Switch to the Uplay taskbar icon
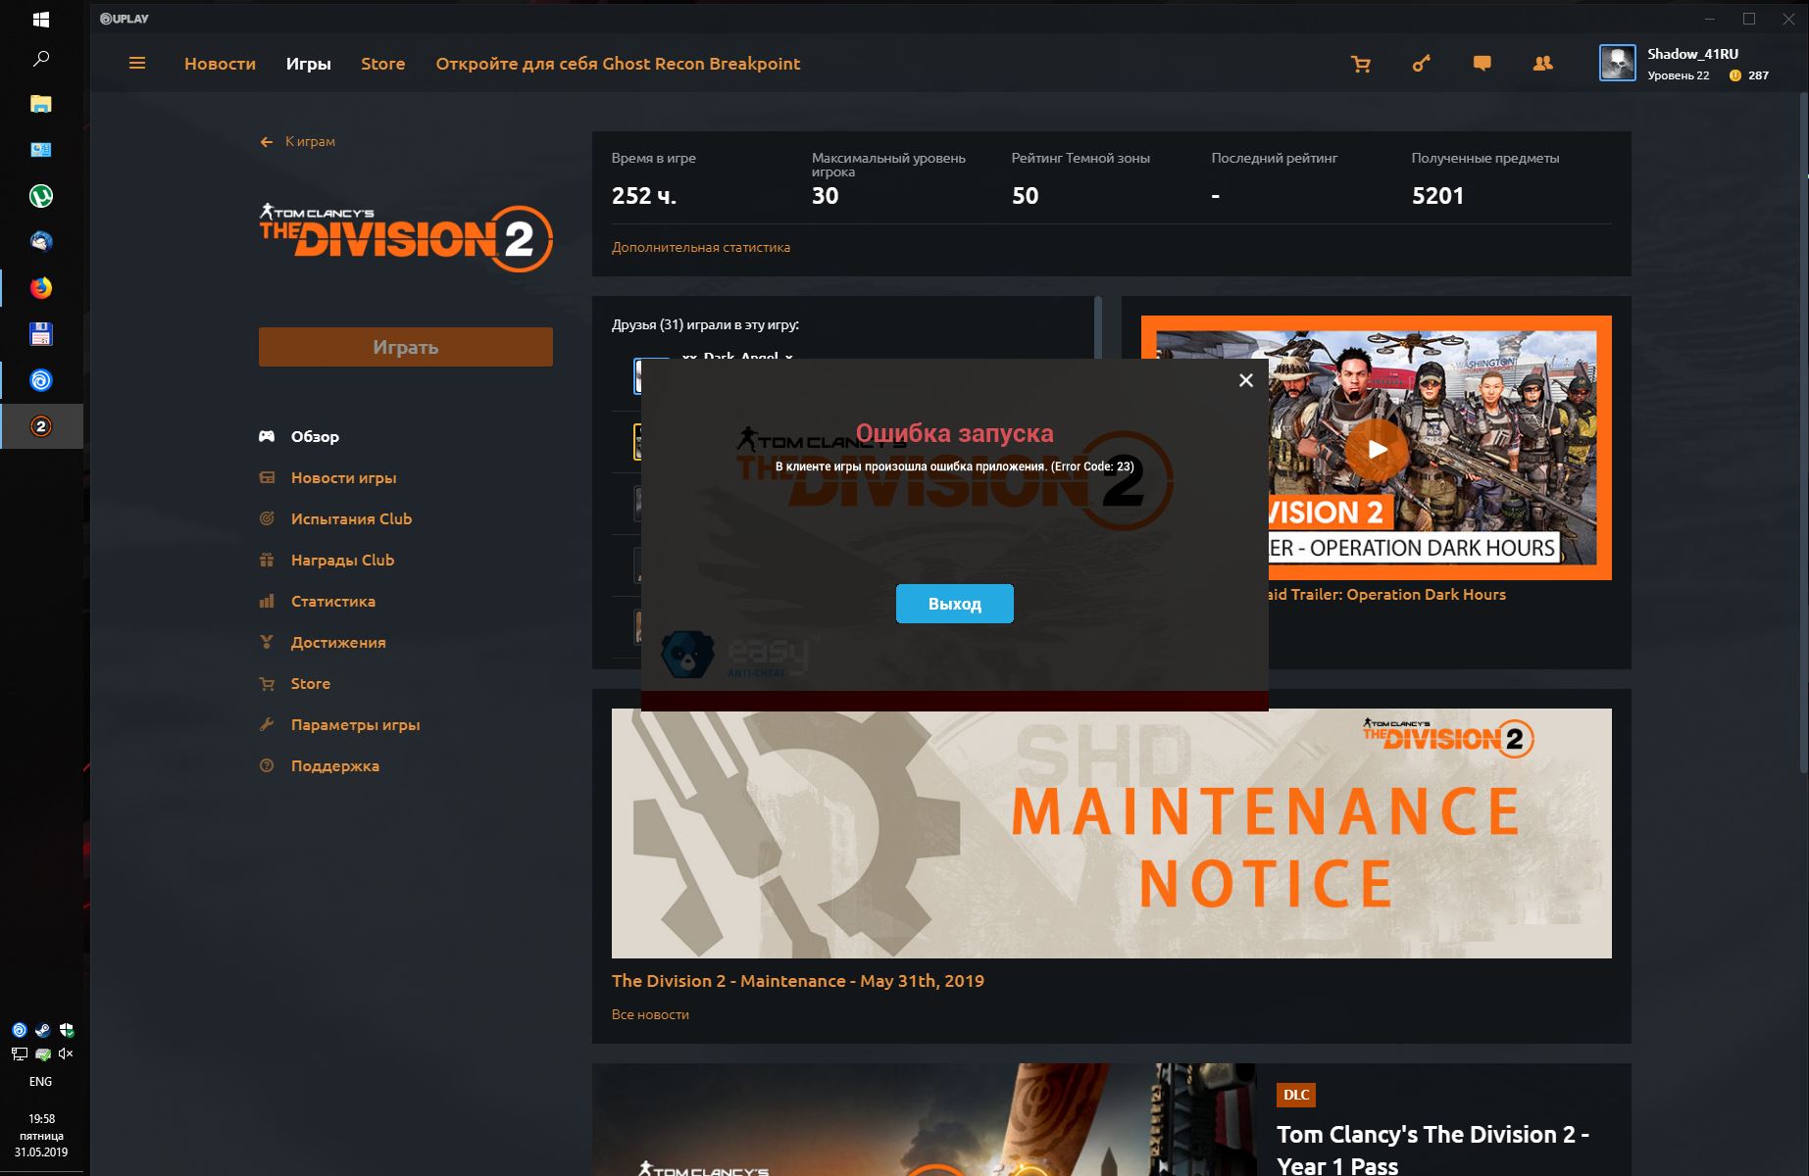 [x=41, y=380]
